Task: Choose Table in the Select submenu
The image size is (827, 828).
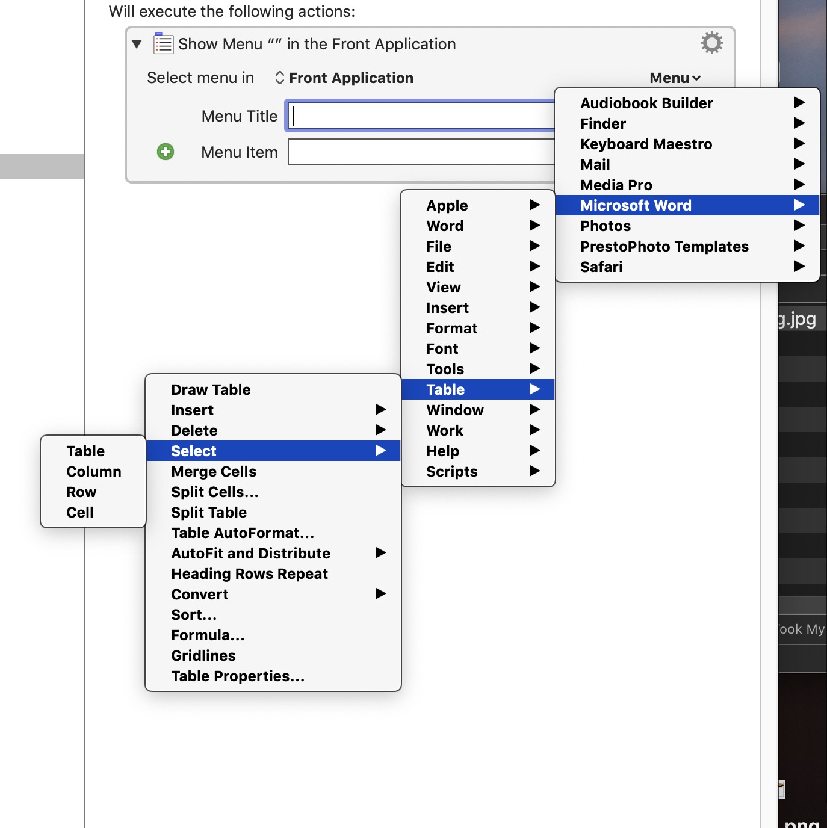Action: pos(93,451)
